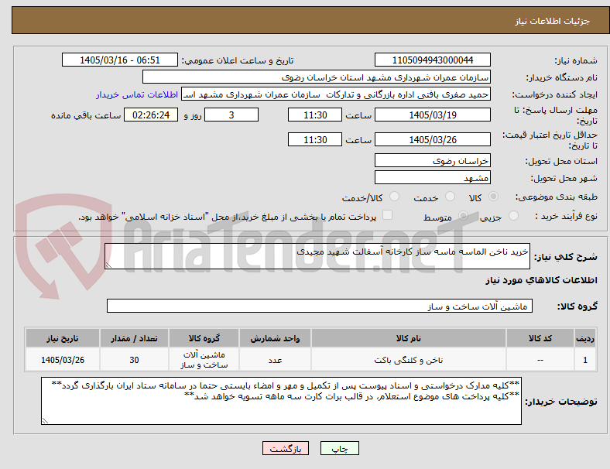Click the delivery province field خراسان رضوی
The height and width of the screenshot is (469, 610).
[432, 161]
